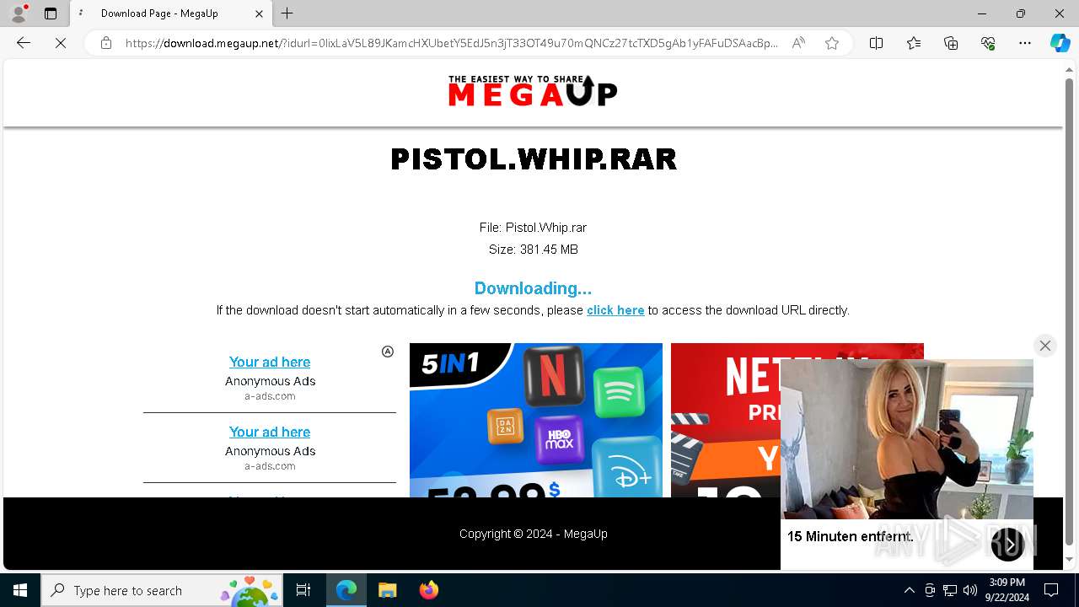This screenshot has height=607, width=1079.
Task: Click the 'Downloading...' status text
Action: tap(533, 288)
